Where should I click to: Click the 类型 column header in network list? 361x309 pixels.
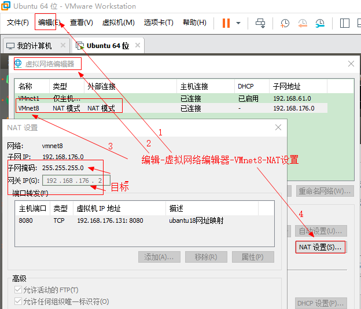(x=67, y=86)
